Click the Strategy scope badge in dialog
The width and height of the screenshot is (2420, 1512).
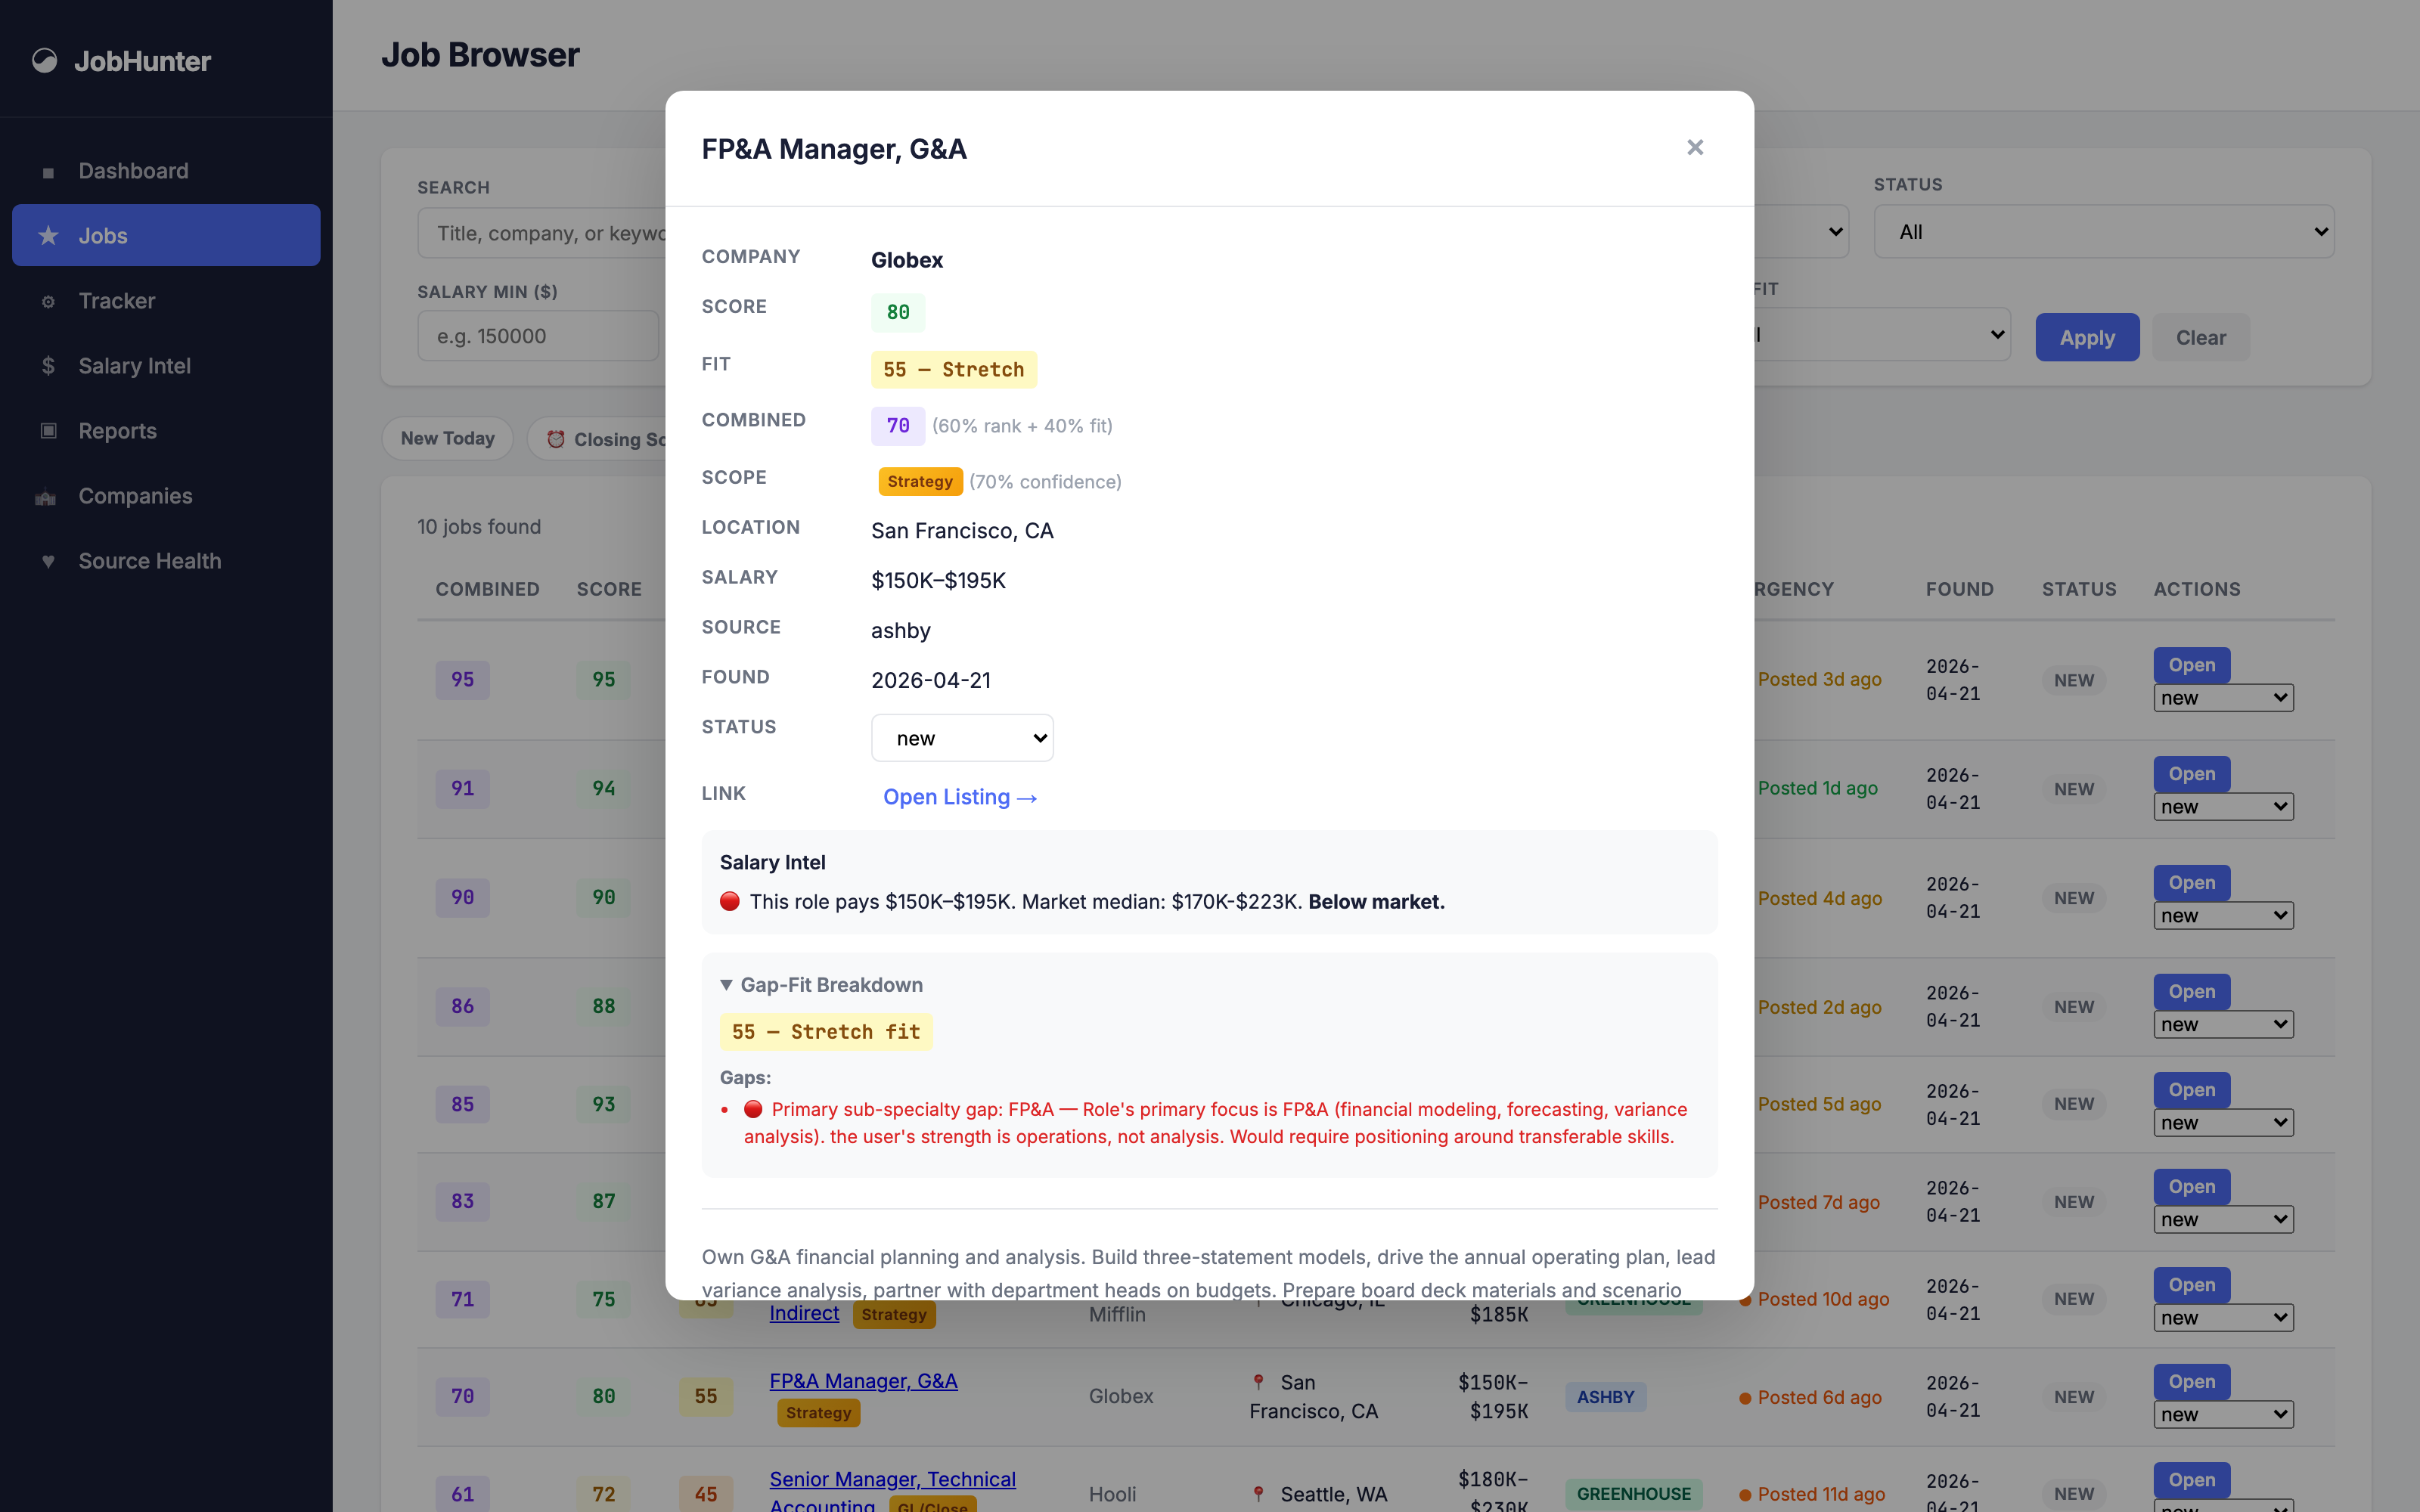point(920,482)
